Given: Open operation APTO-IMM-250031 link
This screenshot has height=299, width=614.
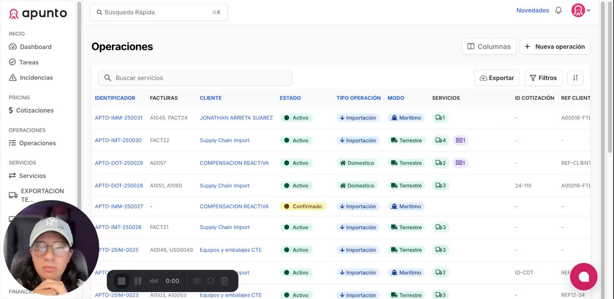Looking at the screenshot, I should tap(119, 118).
